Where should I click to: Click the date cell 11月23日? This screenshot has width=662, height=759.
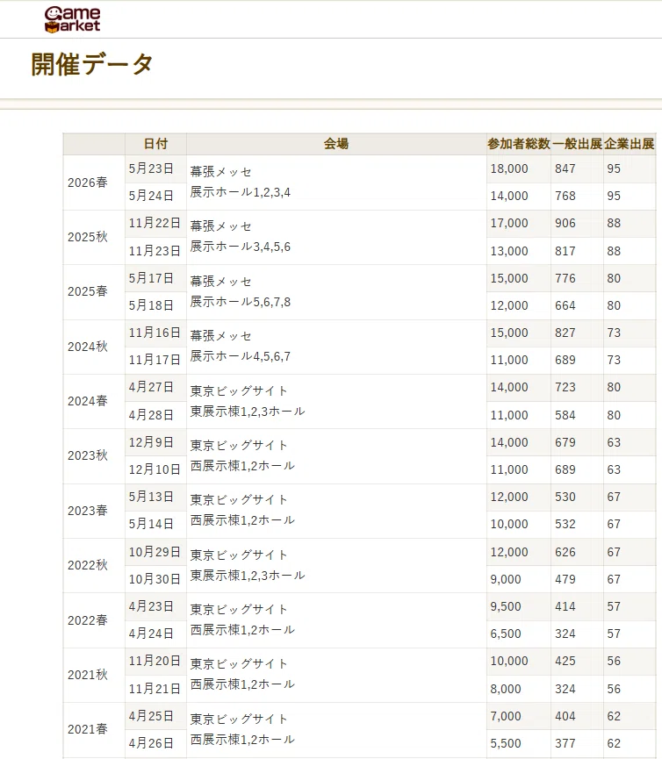tap(155, 251)
